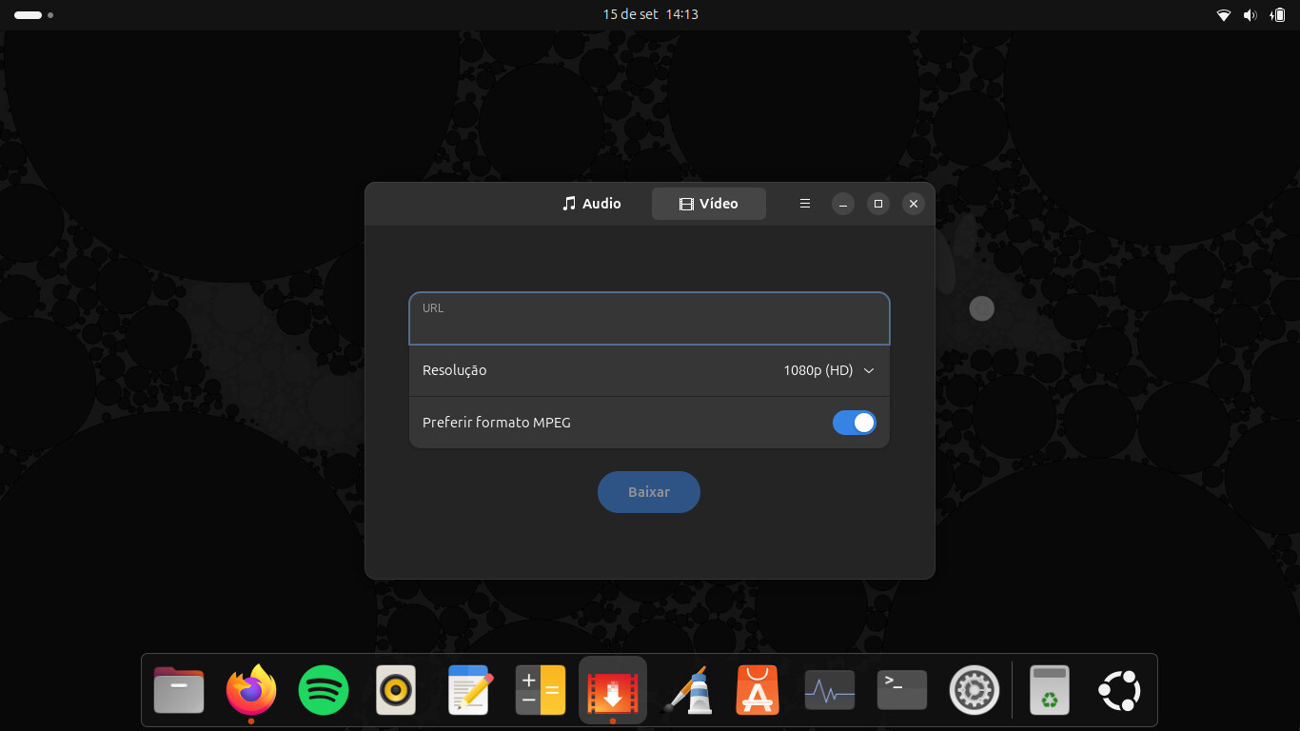The image size is (1300, 731).
Task: Expand the Resolução dropdown showing 1080p (HD)
Action: point(828,370)
